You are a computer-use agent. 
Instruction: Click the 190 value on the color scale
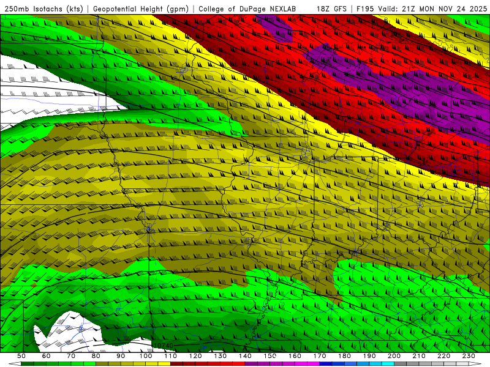pyautogui.click(x=369, y=356)
